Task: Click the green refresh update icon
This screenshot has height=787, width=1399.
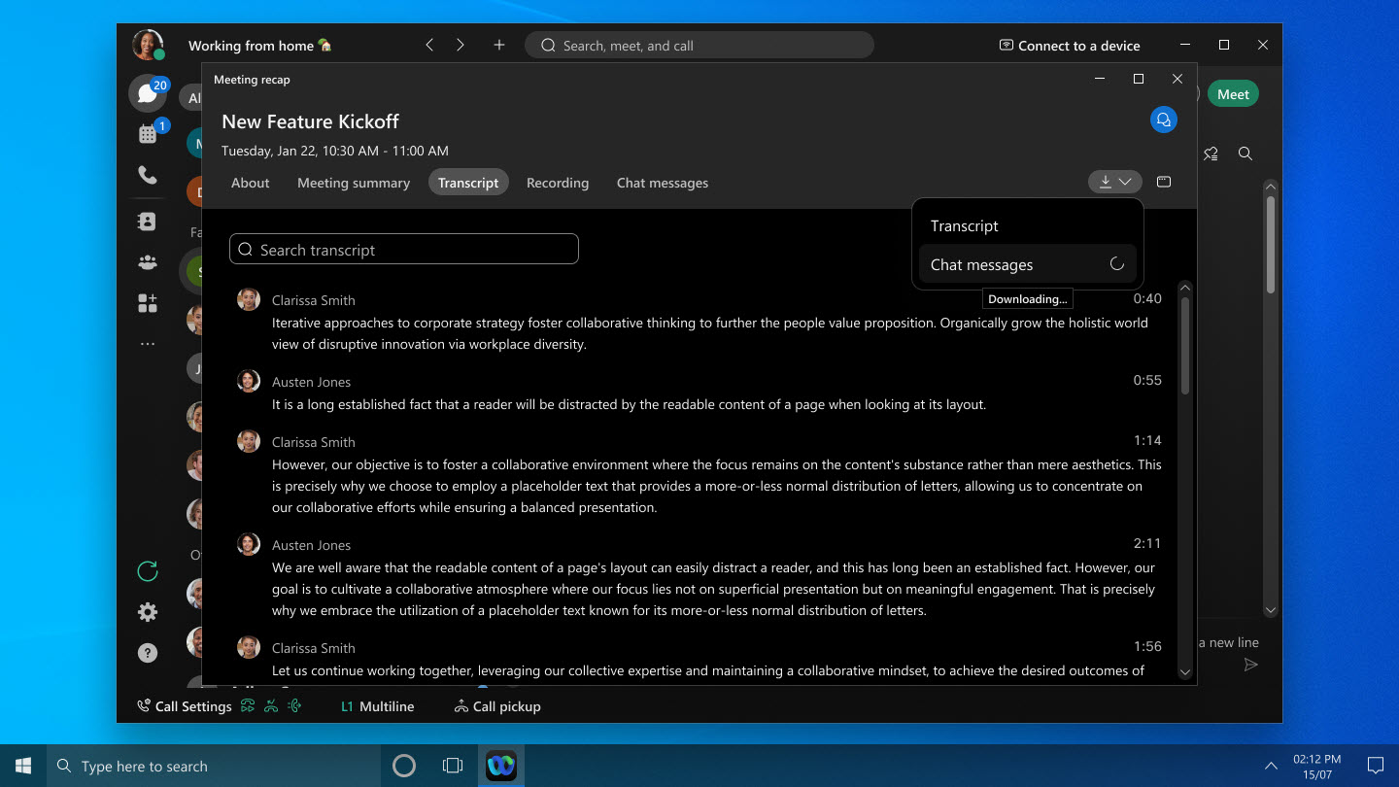Action: tap(148, 571)
